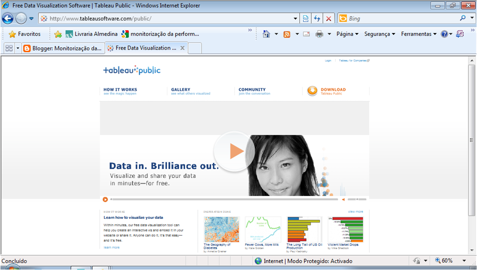Open the Favoritos star button
The width and height of the screenshot is (477, 270).
25,34
